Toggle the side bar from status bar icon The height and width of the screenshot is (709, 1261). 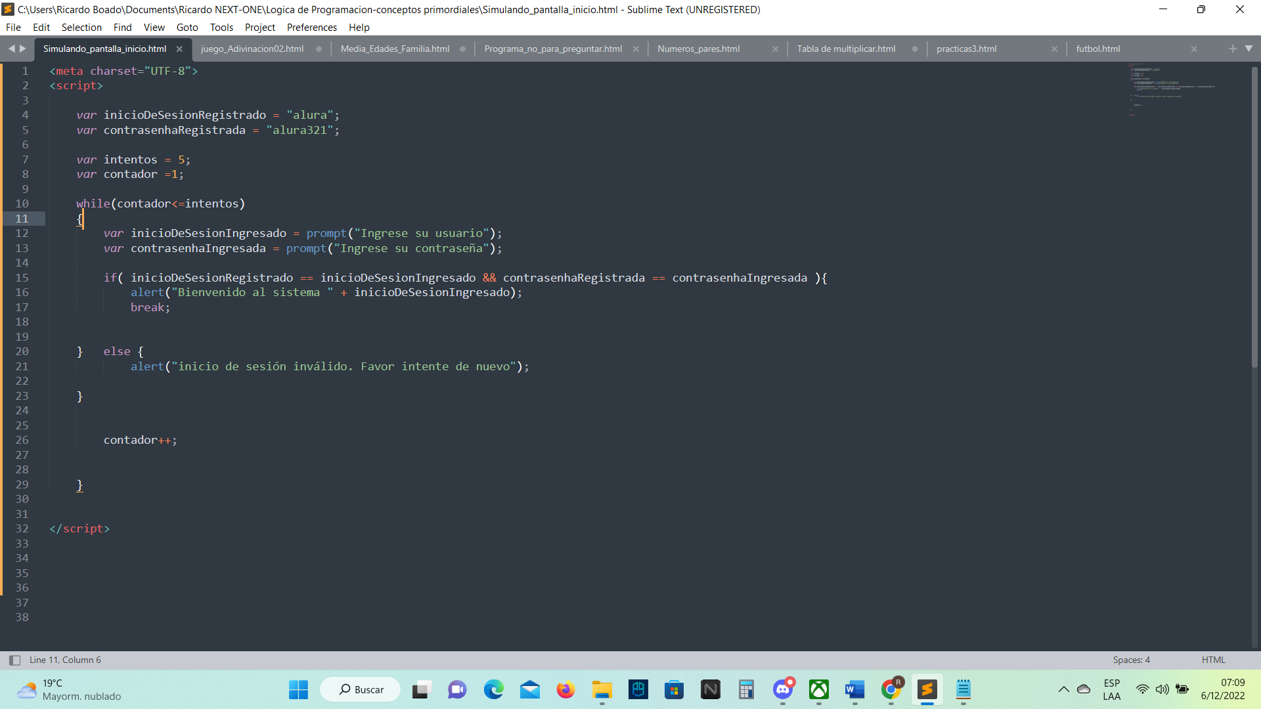14,660
